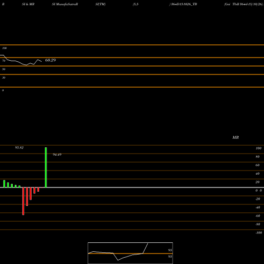Click the tallest green MR histogram bar
Viewport: 264px width, 264px height.
46,167
